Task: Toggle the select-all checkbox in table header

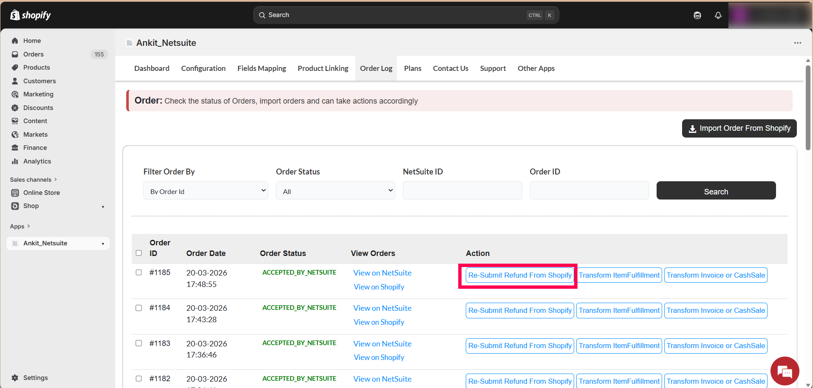Action: pos(139,253)
